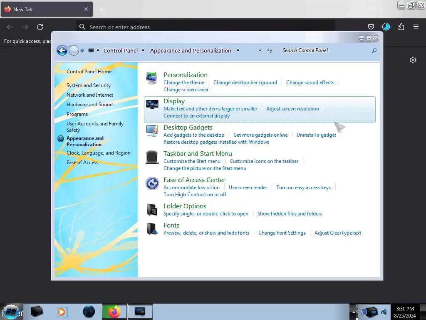
Task: Click the Control Panel taskbar button
Action: (x=140, y=312)
